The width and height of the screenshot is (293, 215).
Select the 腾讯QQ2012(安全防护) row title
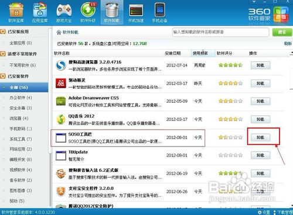(x=91, y=206)
